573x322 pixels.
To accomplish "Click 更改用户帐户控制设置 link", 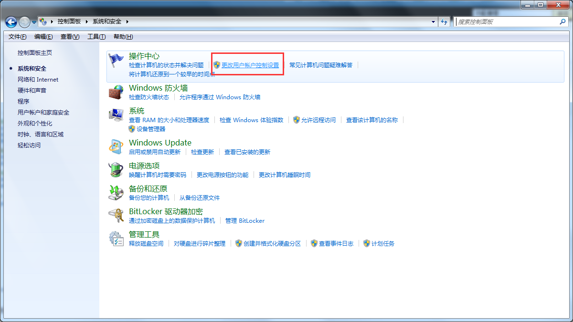I will click(250, 65).
